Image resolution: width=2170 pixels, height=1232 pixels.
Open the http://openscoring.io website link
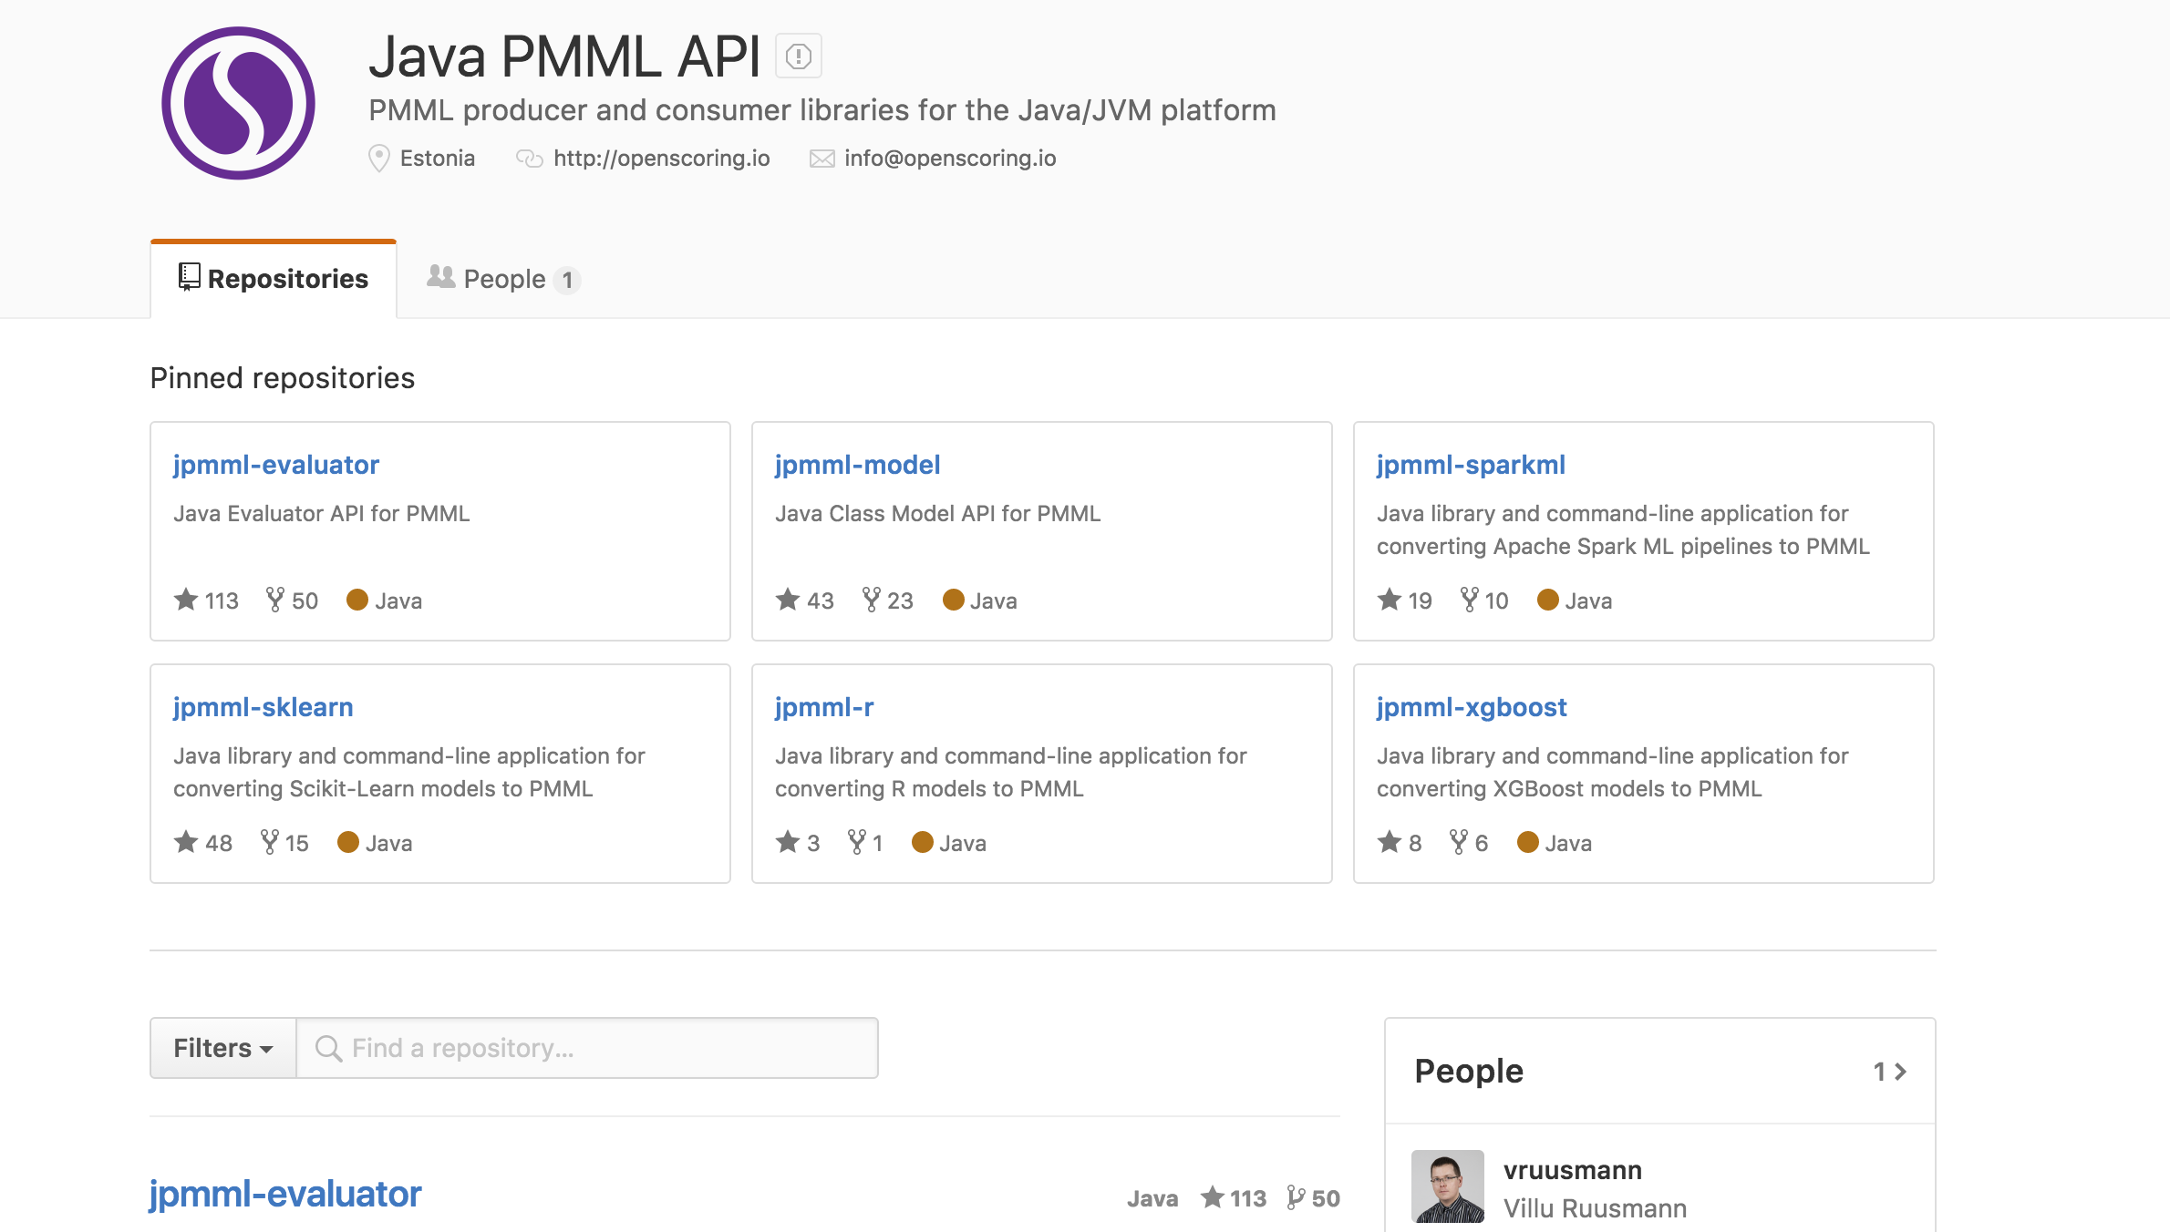pyautogui.click(x=661, y=159)
